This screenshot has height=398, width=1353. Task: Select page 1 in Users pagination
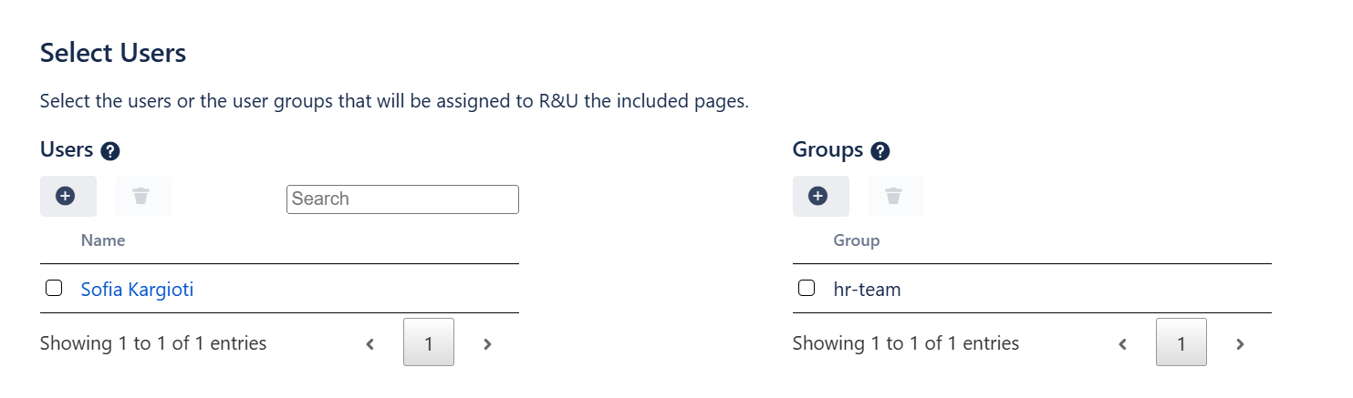click(x=428, y=343)
